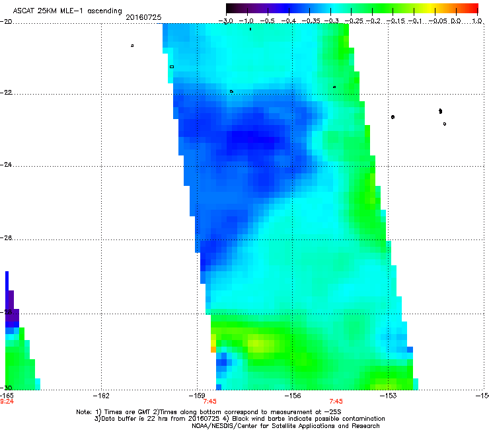Click the note about black wind barbs
Image resolution: width=489 pixels, height=430 pixels.
[x=305, y=419]
